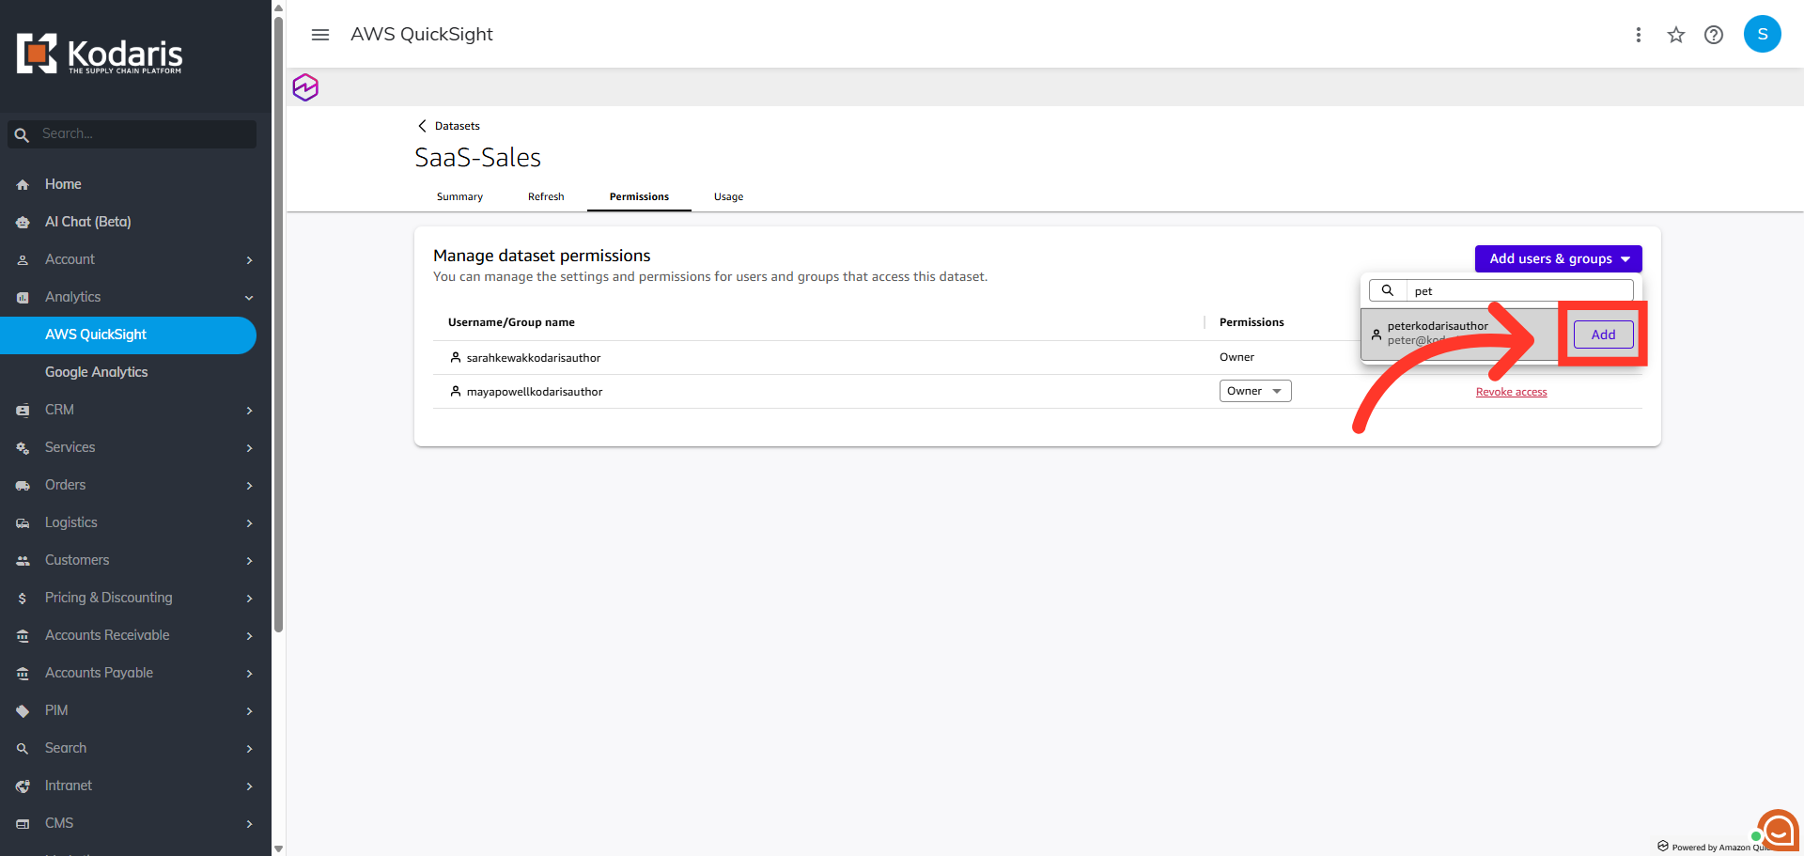Click the Account person icon in sidebar

[23, 260]
